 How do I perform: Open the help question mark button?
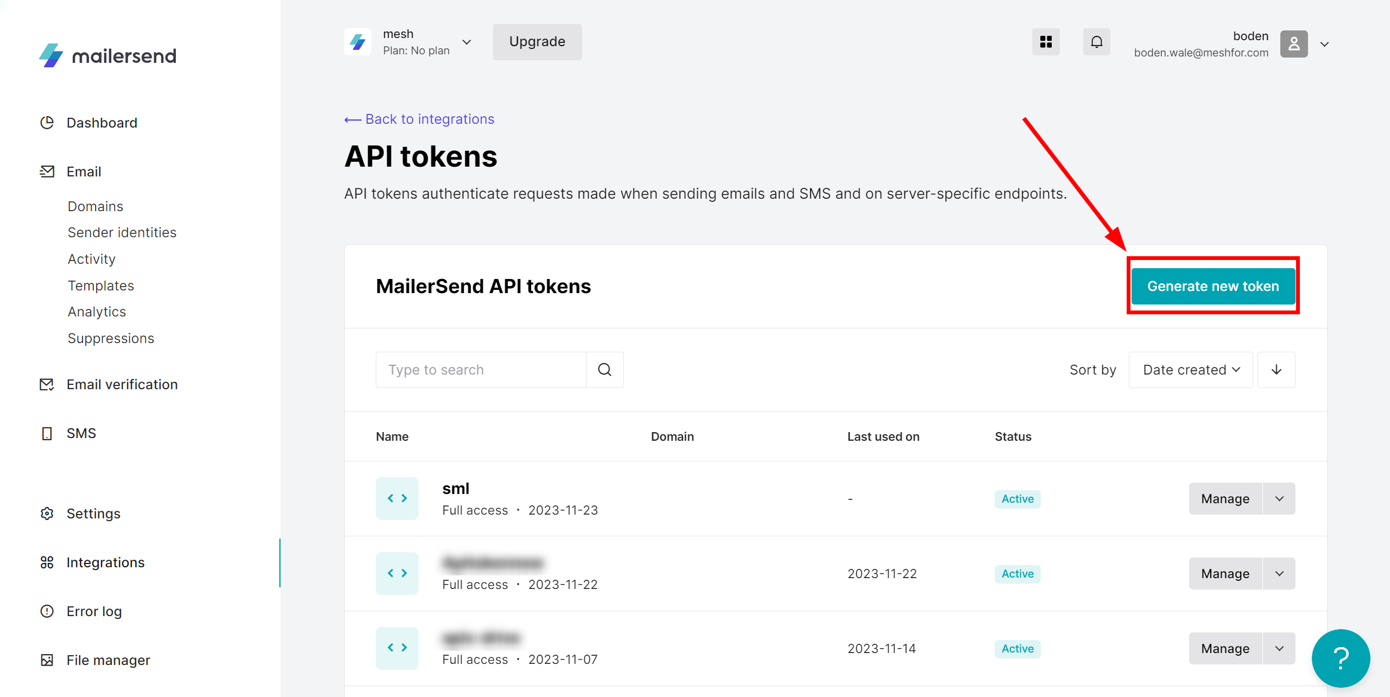click(1341, 658)
